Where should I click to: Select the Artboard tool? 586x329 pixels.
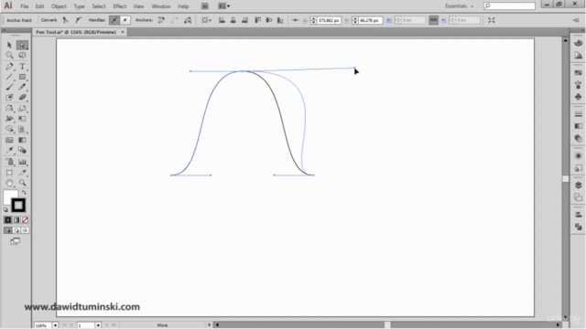(9, 173)
